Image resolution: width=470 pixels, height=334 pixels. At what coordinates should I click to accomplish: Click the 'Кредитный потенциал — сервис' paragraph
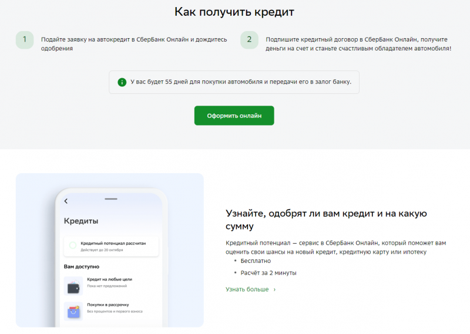pos(335,248)
